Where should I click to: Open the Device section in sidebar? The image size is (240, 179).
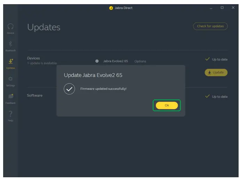tap(10, 29)
